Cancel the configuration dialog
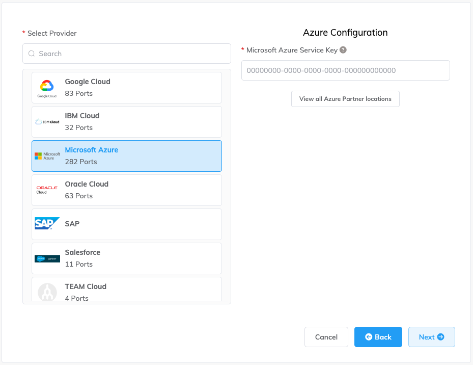This screenshot has width=473, height=365. 326,336
